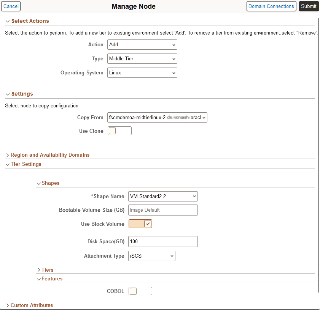Expand Region and Availability Domains
This screenshot has width=320, height=310.
coord(8,155)
